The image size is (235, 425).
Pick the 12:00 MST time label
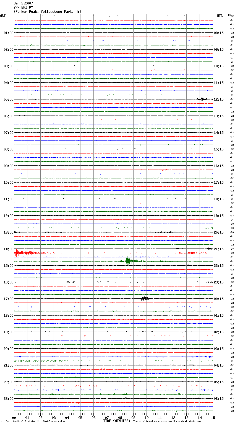pyautogui.click(x=9, y=216)
